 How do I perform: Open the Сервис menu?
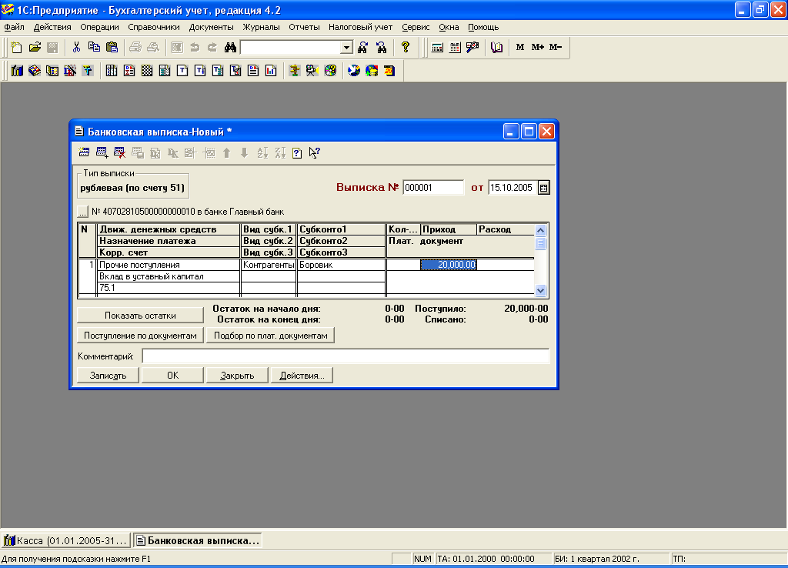(416, 27)
